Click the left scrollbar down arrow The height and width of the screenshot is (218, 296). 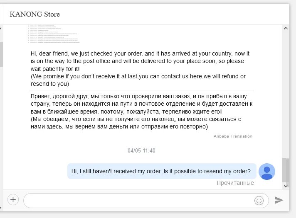click(x=1, y=187)
